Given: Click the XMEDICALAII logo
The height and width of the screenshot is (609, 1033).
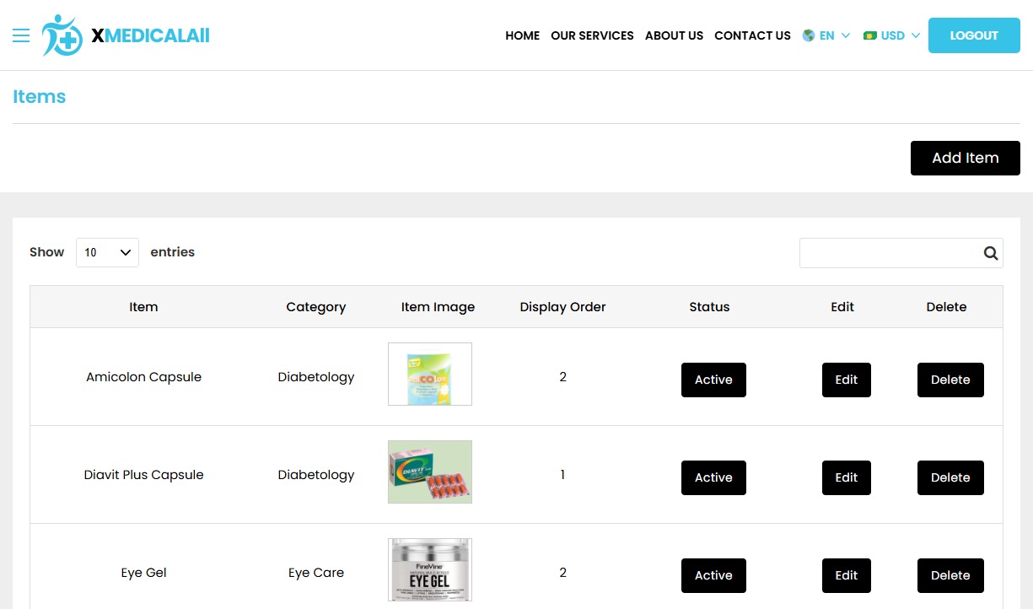Looking at the screenshot, I should (125, 35).
